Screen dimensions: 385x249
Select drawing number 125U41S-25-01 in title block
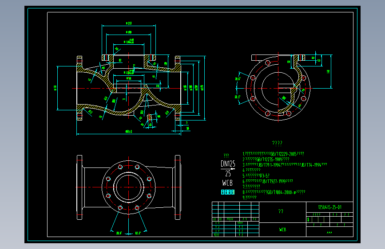[330, 207]
